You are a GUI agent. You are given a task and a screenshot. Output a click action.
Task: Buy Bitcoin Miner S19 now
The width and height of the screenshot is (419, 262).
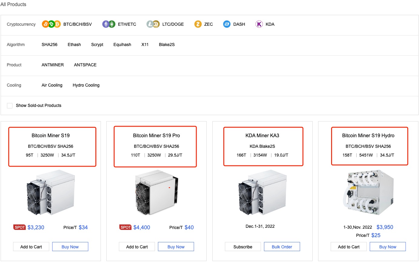tap(70, 247)
